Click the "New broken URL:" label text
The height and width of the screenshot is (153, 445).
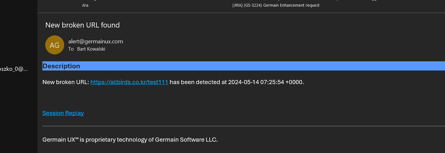click(x=65, y=82)
